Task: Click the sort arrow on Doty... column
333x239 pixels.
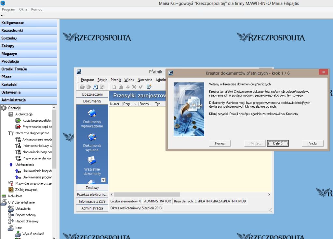Action: (x=136, y=104)
